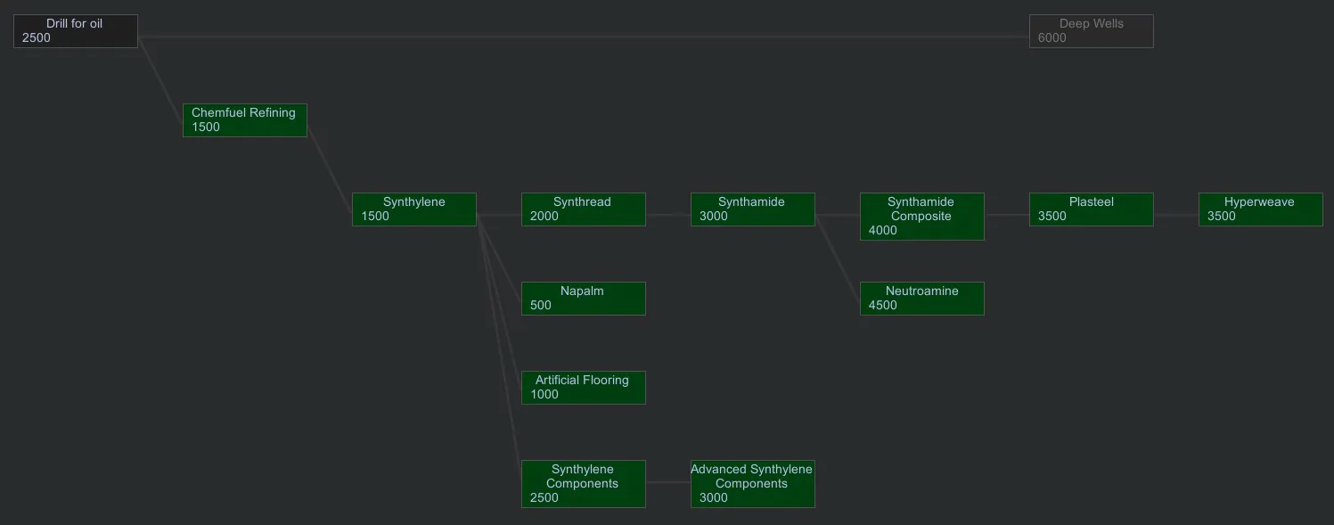The image size is (1334, 525).
Task: Select the Artificial Flooring research node
Action: point(584,388)
